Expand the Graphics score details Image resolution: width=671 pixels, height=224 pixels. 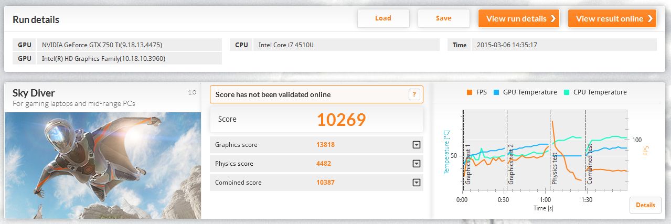tap(417, 145)
